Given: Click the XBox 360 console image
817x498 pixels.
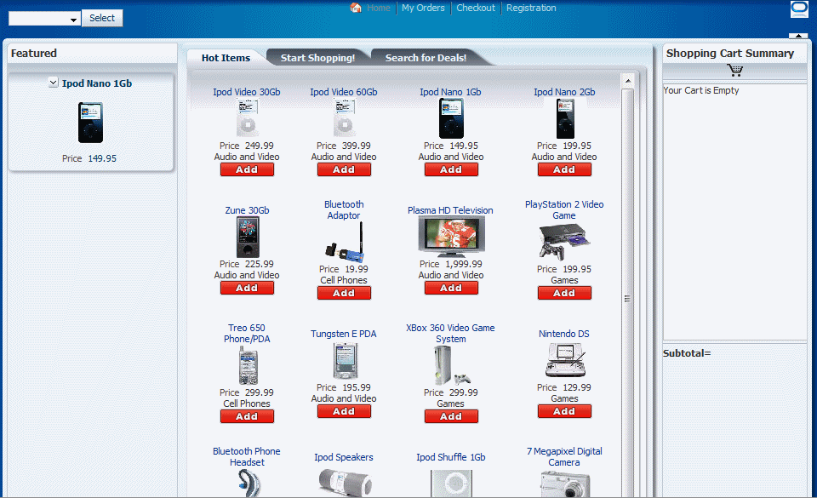Looking at the screenshot, I should pos(451,366).
